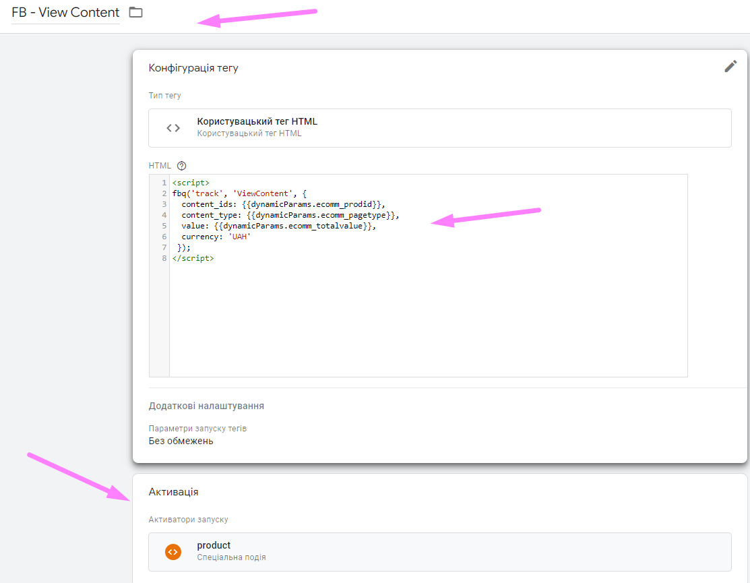Image resolution: width=750 pixels, height=583 pixels.
Task: Open the 'Без обмежень' tag firing option
Action: click(181, 441)
